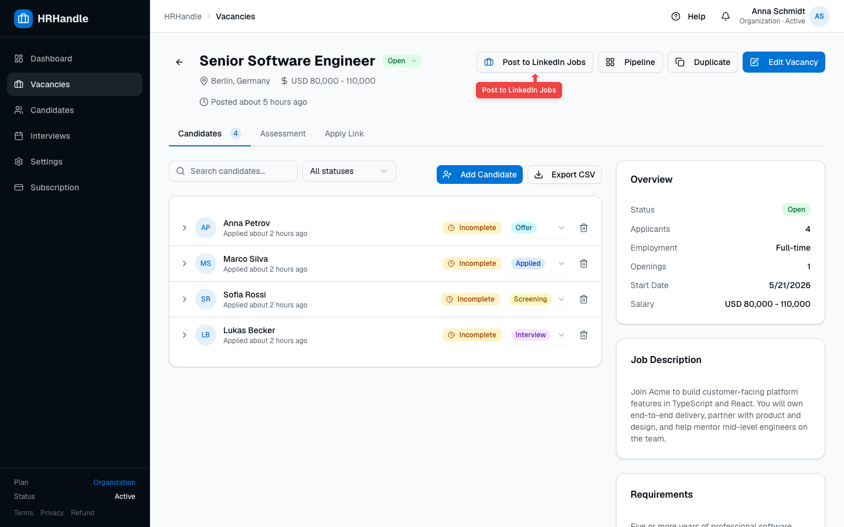Delete Lukas Becker with trash icon

[x=584, y=335]
